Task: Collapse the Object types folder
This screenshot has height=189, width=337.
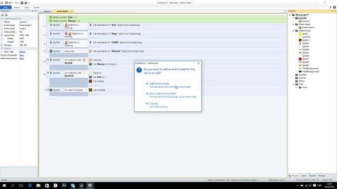Action: click(x=293, y=30)
